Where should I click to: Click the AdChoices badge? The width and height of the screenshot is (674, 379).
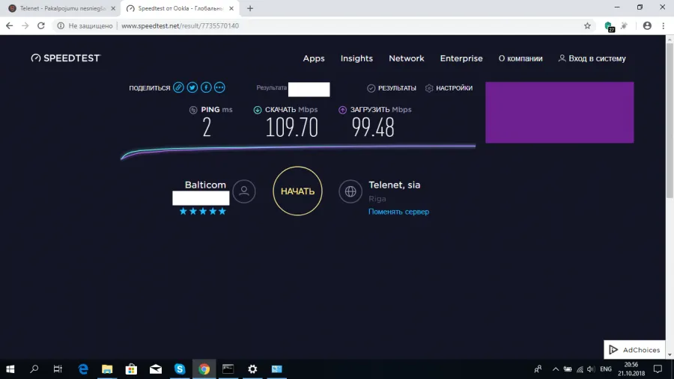point(634,350)
